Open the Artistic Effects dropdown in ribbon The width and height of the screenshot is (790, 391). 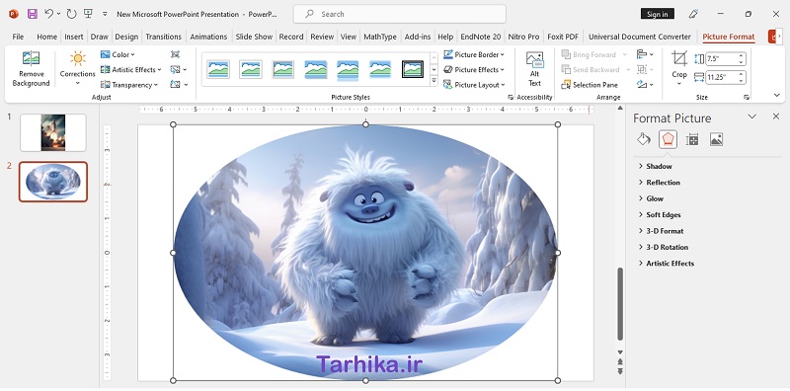[x=131, y=69]
